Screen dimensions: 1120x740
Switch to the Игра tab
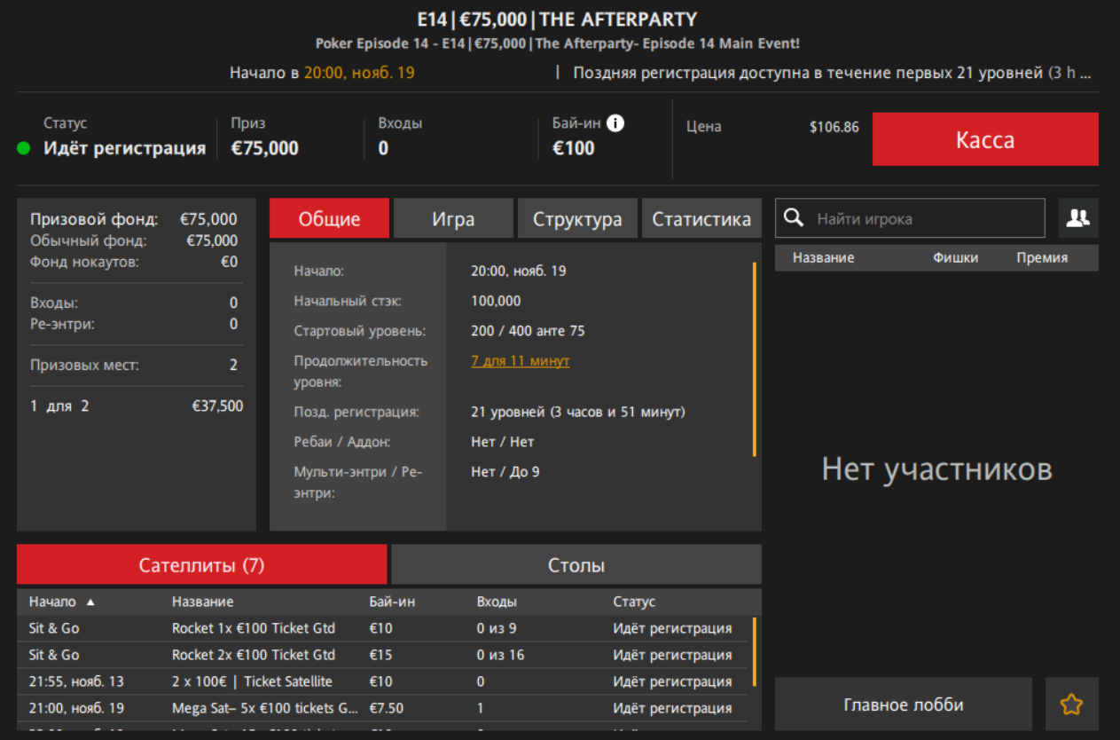click(453, 219)
